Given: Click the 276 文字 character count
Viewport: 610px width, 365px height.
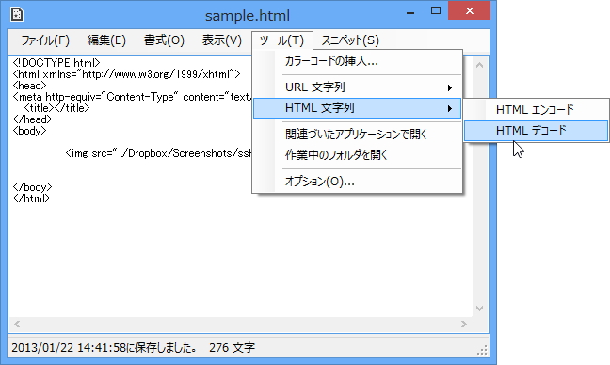Looking at the screenshot, I should tap(232, 347).
